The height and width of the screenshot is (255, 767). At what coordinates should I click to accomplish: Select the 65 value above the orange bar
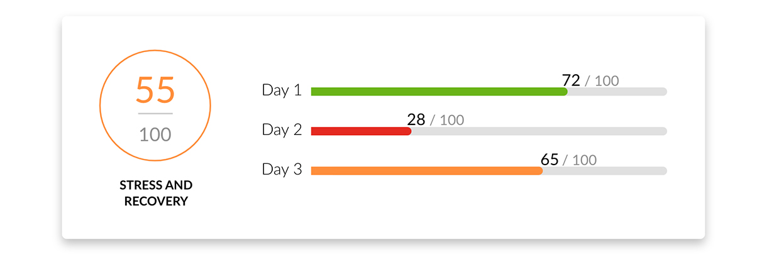click(549, 160)
